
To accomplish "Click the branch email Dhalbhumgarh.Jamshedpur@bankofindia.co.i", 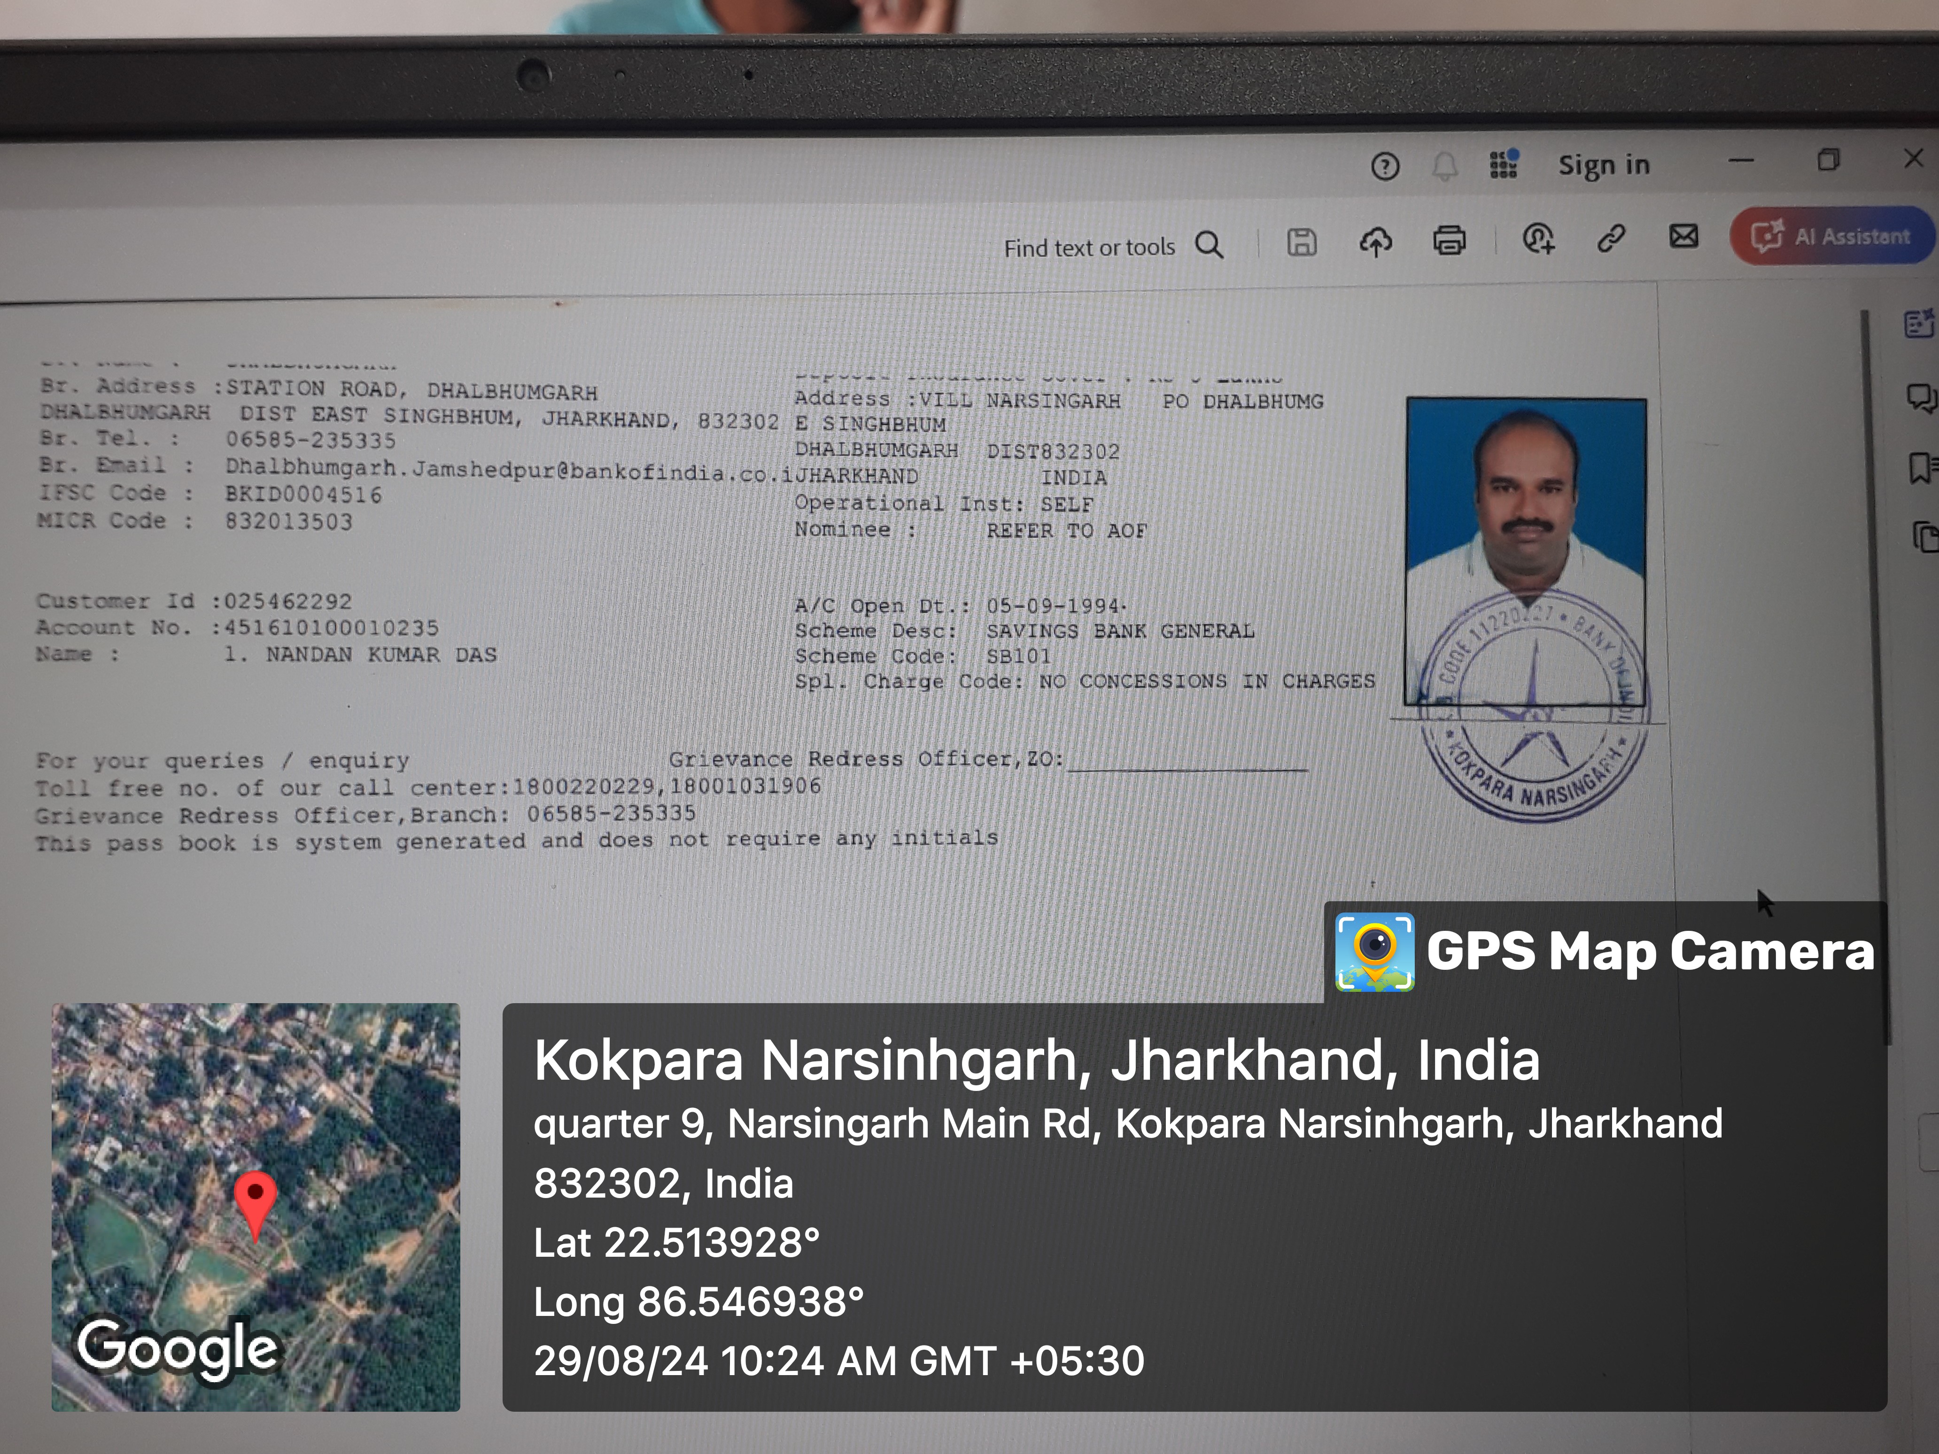I will pos(510,472).
